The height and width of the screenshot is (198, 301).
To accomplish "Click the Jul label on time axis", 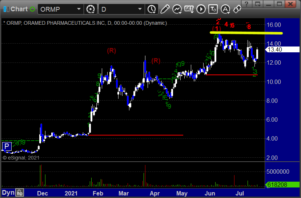I will 240,193.
